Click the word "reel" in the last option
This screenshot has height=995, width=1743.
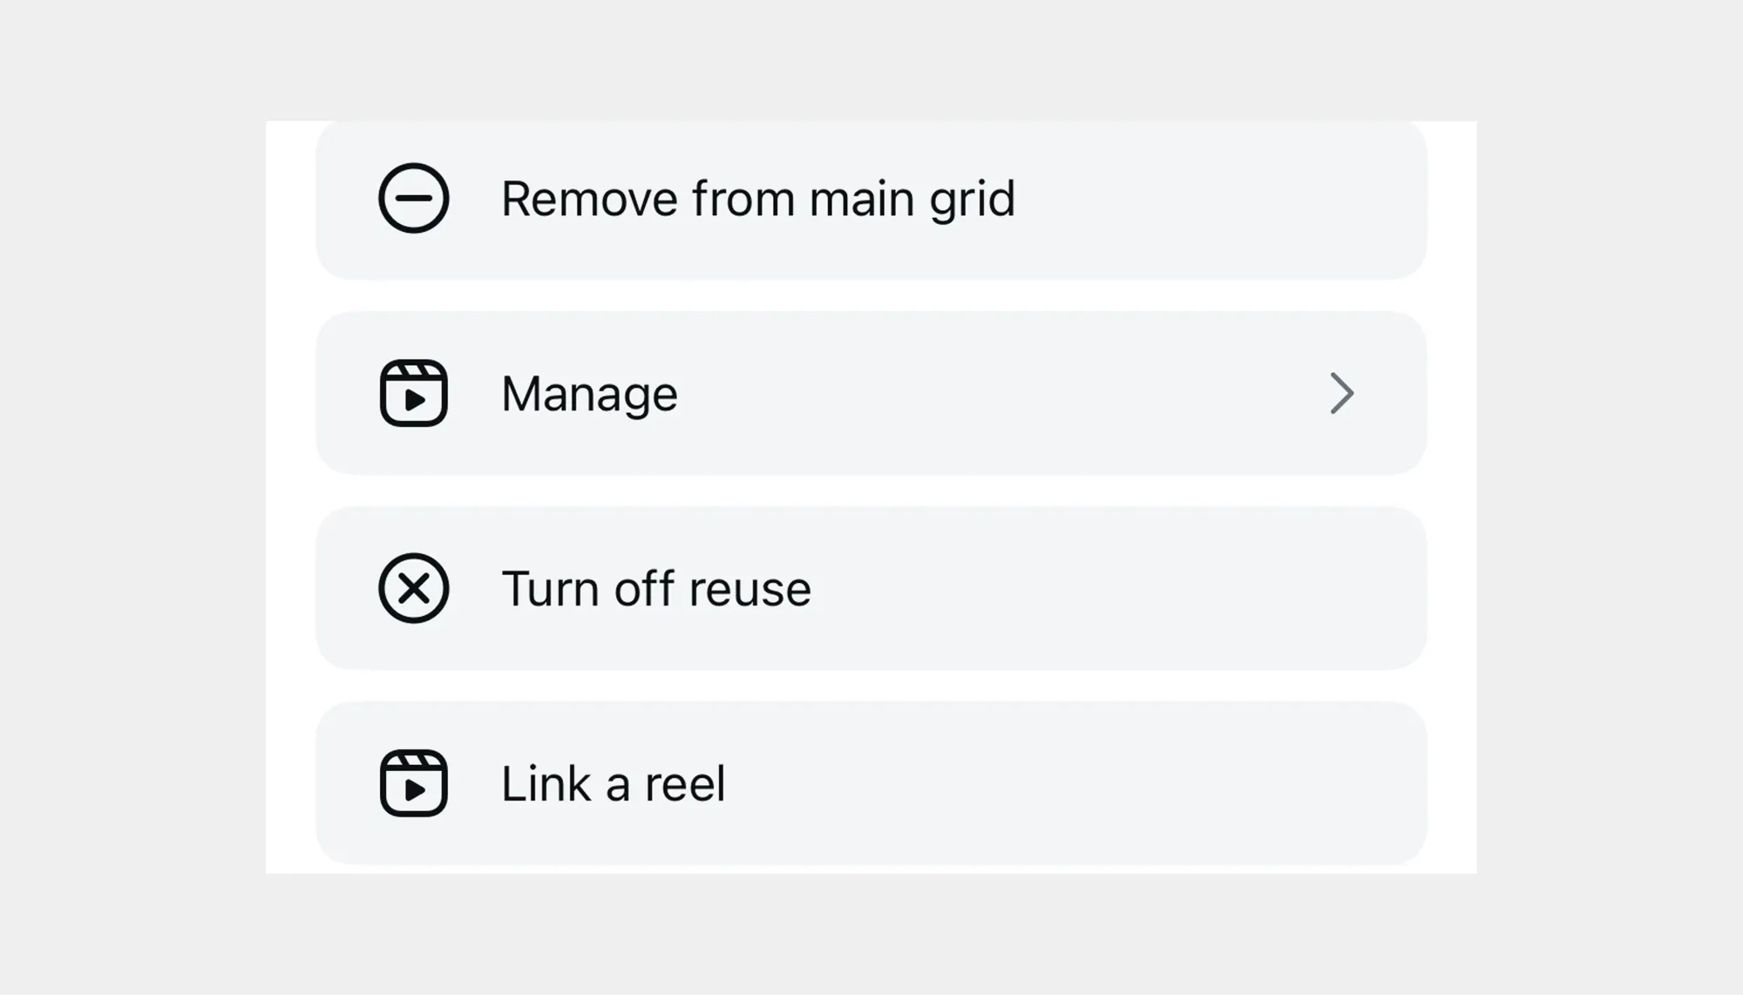(685, 784)
